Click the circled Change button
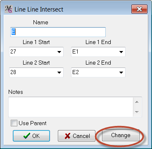The image size is (152, 149). click(121, 135)
